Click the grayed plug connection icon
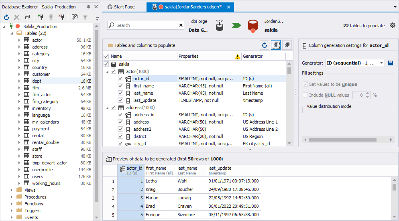The height and width of the screenshot is (221, 399). pos(51,17)
